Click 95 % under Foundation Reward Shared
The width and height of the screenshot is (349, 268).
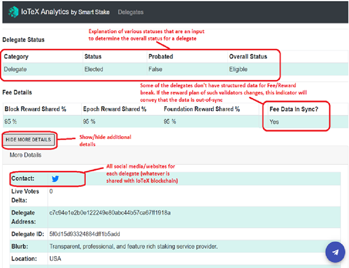pyautogui.click(x=170, y=122)
